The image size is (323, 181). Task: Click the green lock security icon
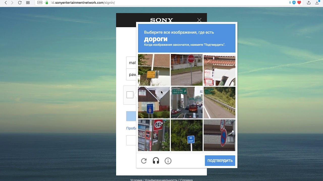pyautogui.click(x=47, y=3)
